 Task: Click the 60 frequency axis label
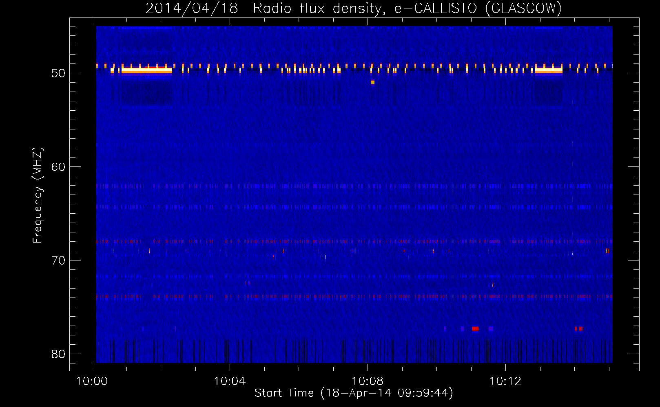(x=59, y=167)
